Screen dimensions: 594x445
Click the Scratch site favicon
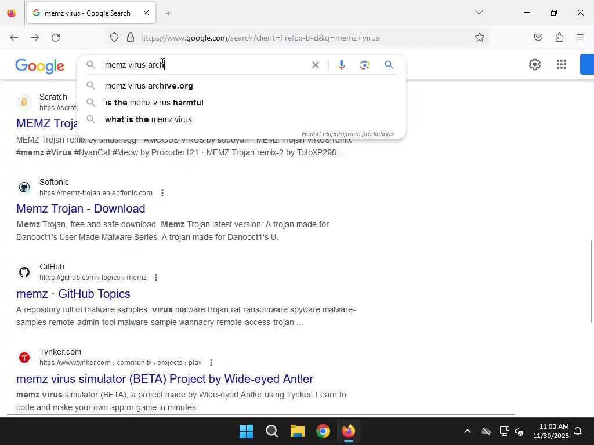click(24, 102)
